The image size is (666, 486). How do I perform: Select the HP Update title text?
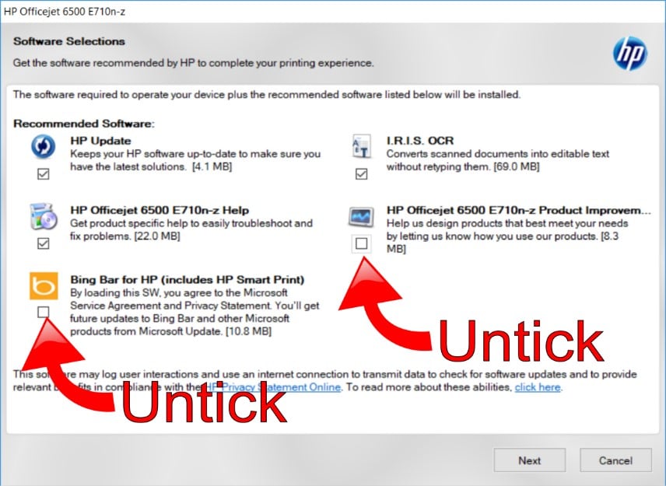click(100, 141)
